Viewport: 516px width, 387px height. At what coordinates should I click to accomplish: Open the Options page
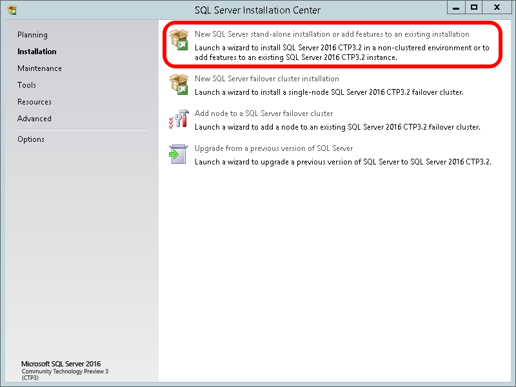[x=31, y=139]
